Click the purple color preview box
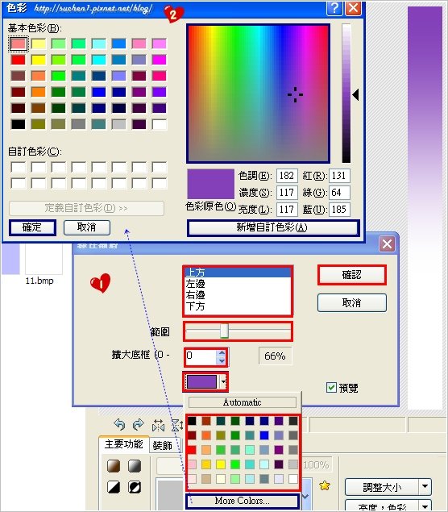Viewport: 448px width, 512px height. click(211, 184)
